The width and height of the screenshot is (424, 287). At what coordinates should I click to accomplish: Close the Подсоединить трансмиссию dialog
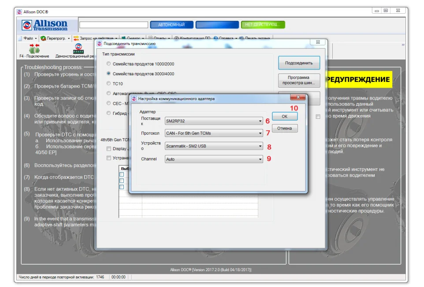tap(318, 42)
